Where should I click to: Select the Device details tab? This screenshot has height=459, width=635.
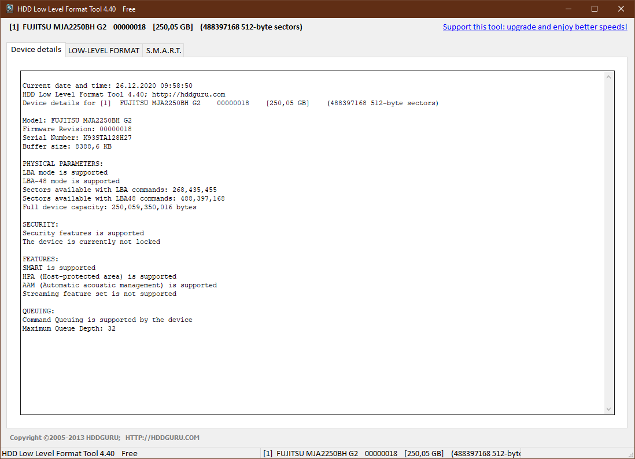pos(36,49)
